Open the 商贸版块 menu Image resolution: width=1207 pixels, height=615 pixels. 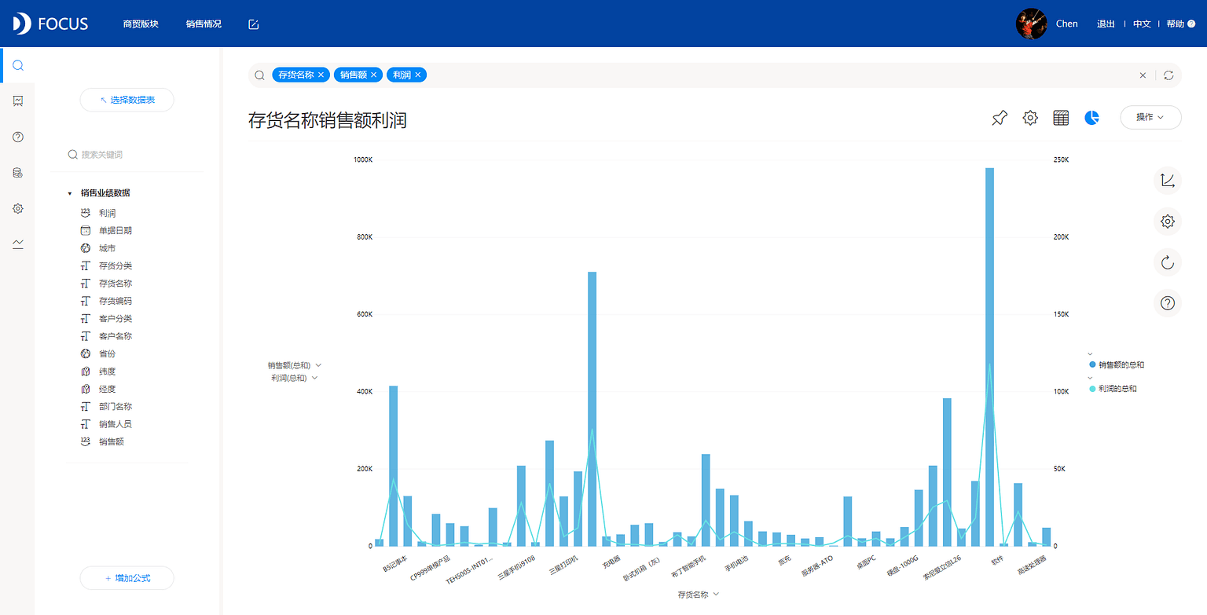pos(141,24)
